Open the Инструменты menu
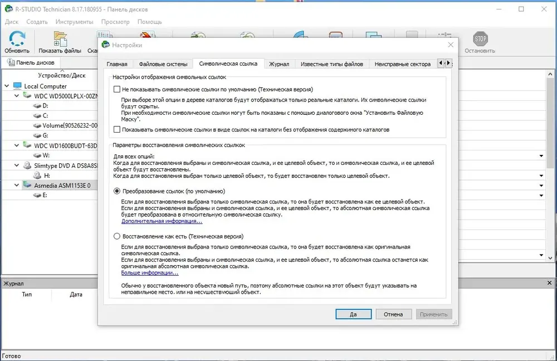This screenshot has width=557, height=361. 74,22
